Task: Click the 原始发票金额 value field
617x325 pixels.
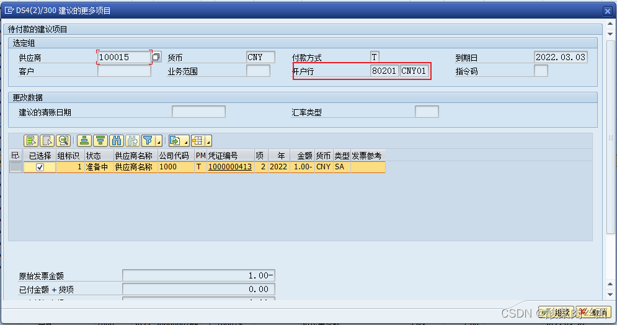Action: pos(198,275)
